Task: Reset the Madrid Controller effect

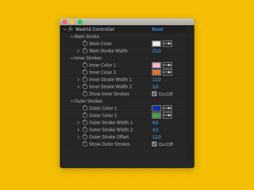Action: click(157, 29)
